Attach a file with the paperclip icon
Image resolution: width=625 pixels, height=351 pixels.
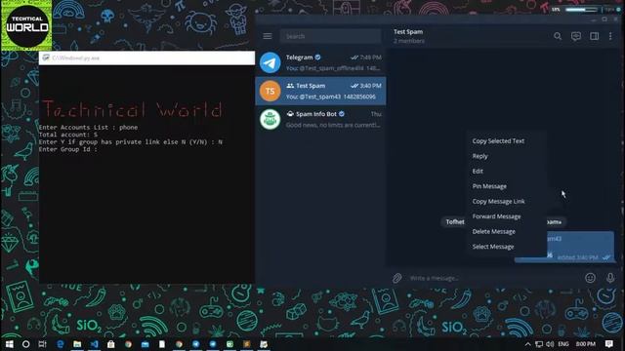click(396, 278)
